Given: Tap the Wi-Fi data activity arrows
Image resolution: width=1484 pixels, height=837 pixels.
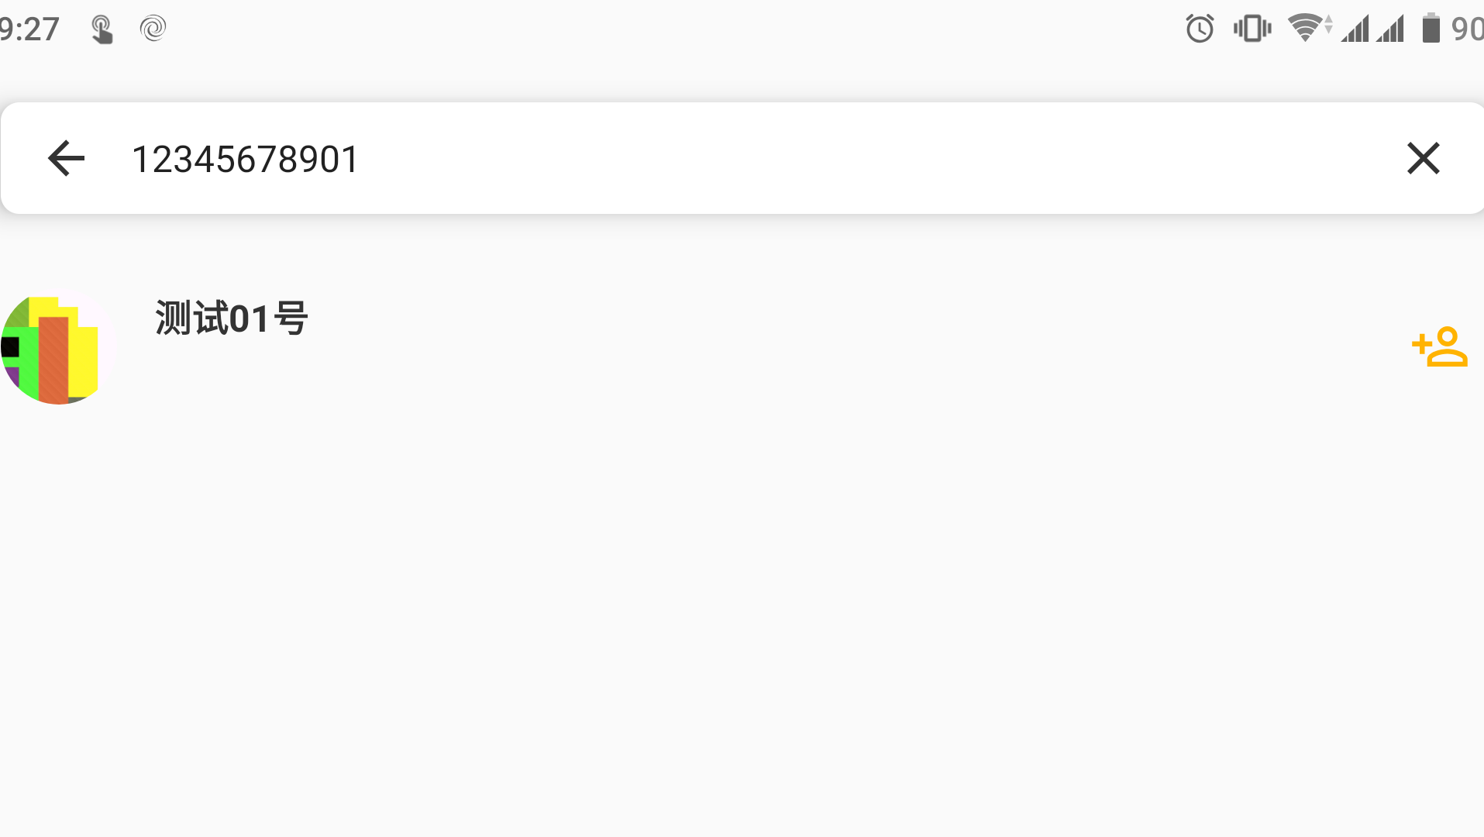Looking at the screenshot, I should [x=1328, y=26].
